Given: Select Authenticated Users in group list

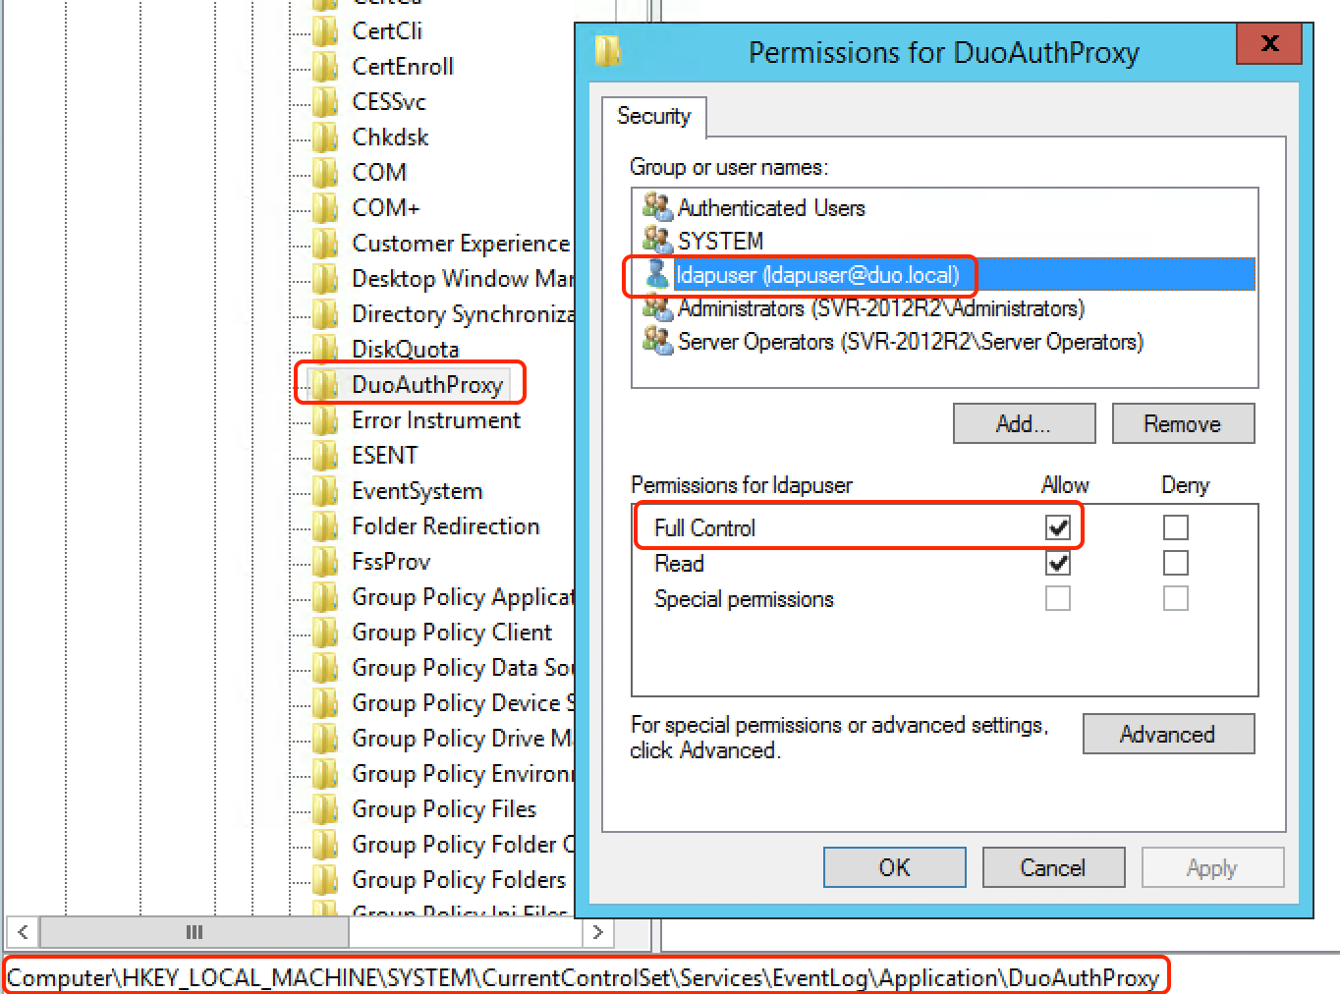Looking at the screenshot, I should point(771,207).
